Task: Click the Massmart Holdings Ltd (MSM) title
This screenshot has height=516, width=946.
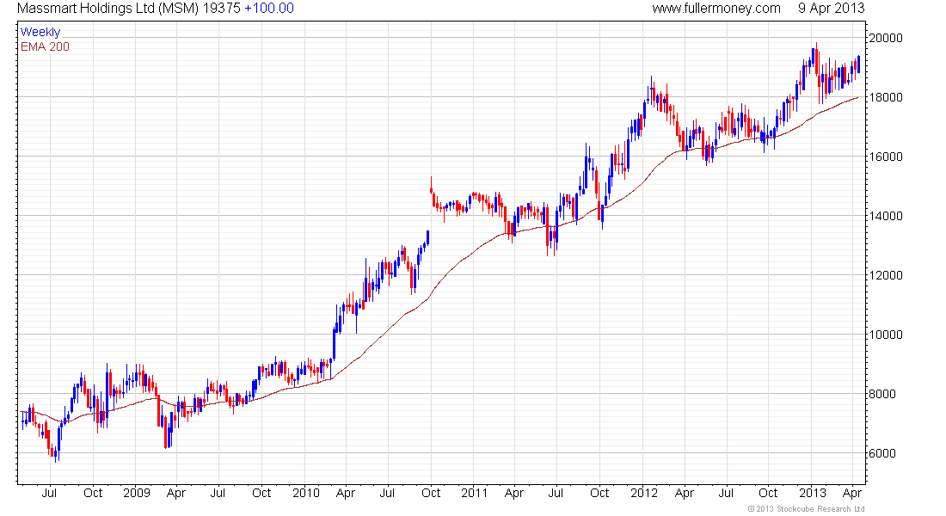Action: tap(107, 9)
